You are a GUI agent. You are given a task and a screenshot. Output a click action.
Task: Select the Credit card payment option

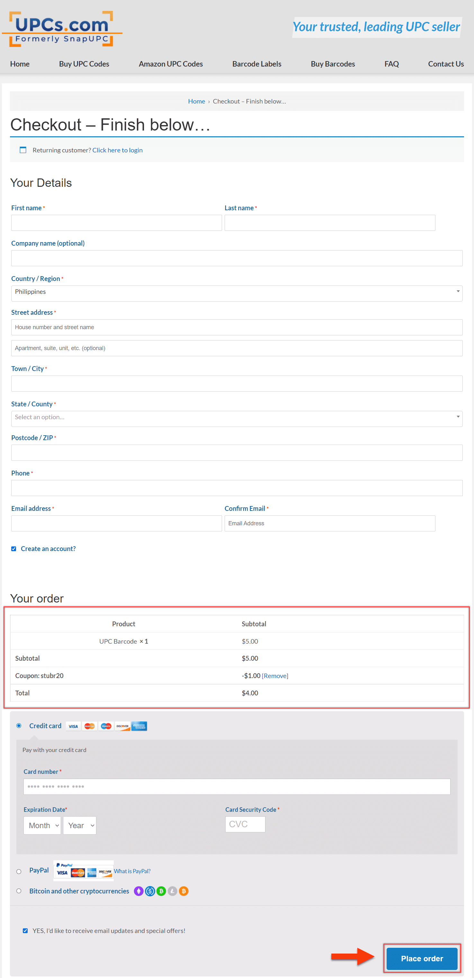click(x=19, y=726)
